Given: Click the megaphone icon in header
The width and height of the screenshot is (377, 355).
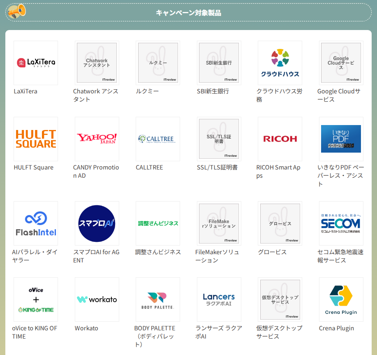Looking at the screenshot, I should pyautogui.click(x=17, y=11).
